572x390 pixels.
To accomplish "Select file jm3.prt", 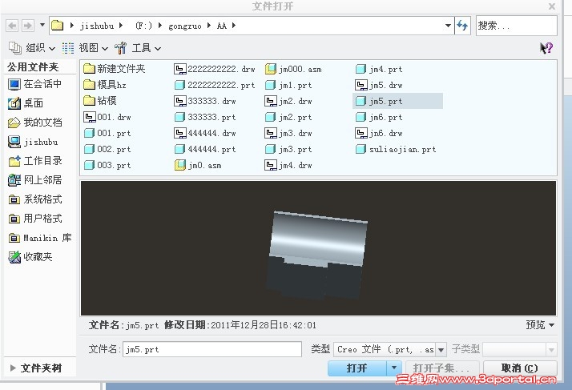I will click(x=288, y=149).
